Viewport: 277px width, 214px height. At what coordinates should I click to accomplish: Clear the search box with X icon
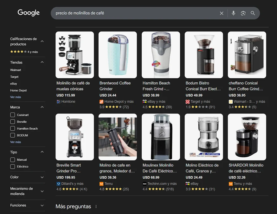[x=222, y=13]
